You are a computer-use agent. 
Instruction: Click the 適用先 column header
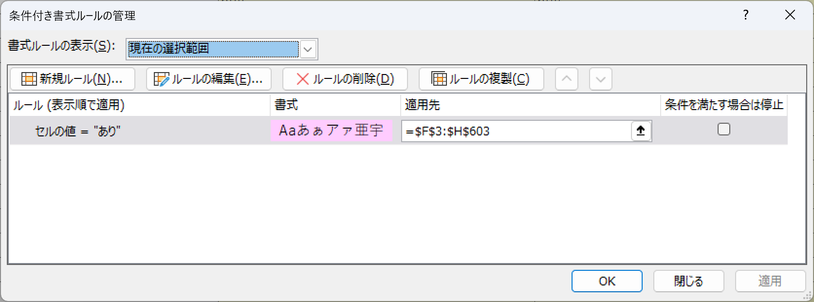coord(530,105)
